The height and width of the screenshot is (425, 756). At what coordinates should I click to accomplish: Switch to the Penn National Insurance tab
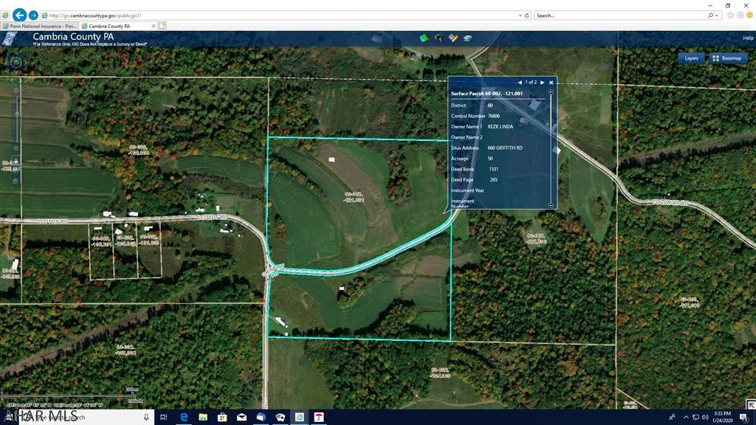tap(40, 26)
